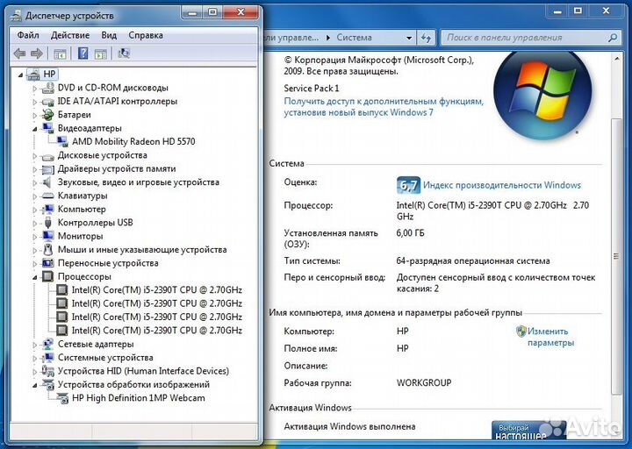The height and width of the screenshot is (449, 632).
Task: Click the Мониторы monitor icon
Action: click(x=48, y=236)
